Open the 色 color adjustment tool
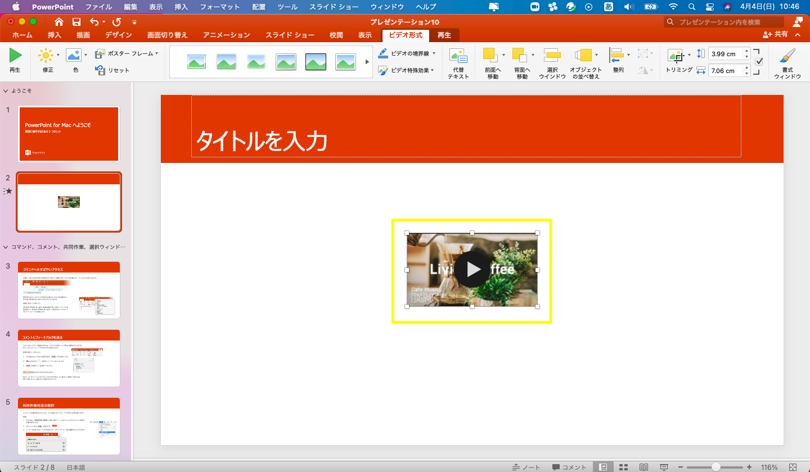The width and height of the screenshot is (810, 472). coord(74,61)
